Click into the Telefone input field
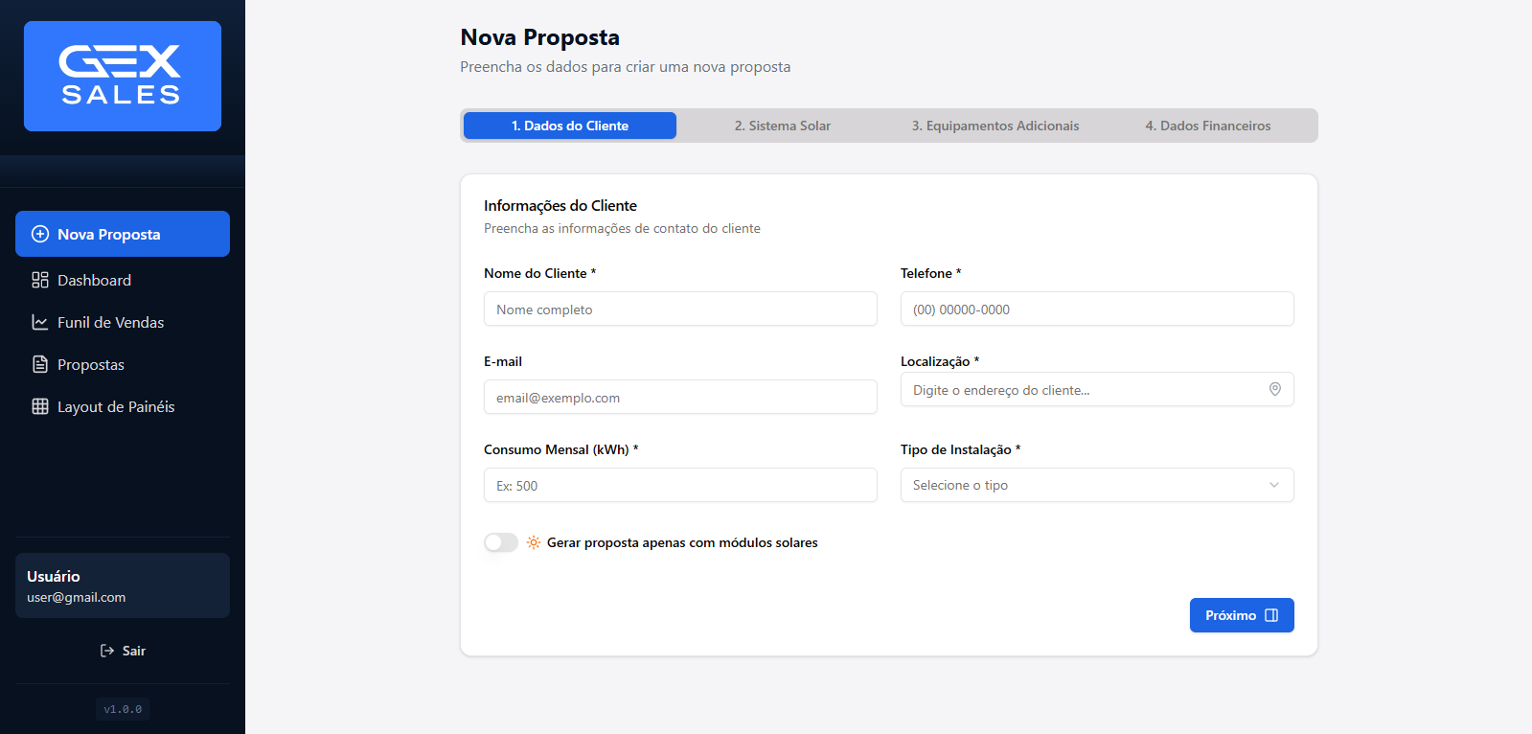Viewport: 1532px width, 734px height. pyautogui.click(x=1096, y=309)
